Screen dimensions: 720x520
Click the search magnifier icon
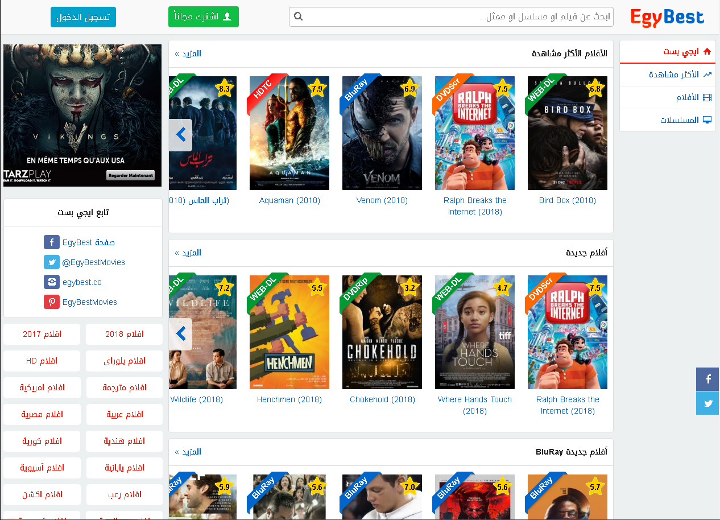point(299,17)
